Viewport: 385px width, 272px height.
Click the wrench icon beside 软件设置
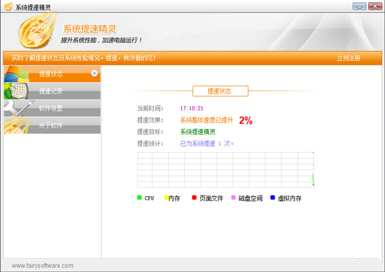[x=14, y=108]
